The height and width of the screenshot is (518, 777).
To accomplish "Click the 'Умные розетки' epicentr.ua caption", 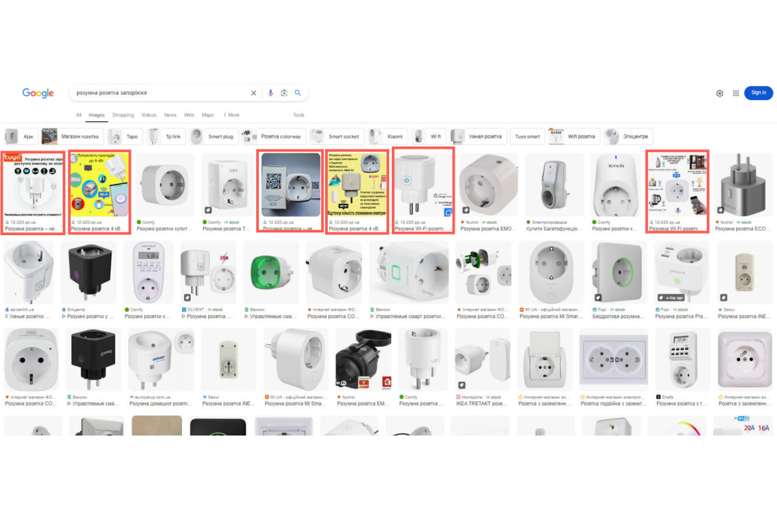I will pos(28,316).
